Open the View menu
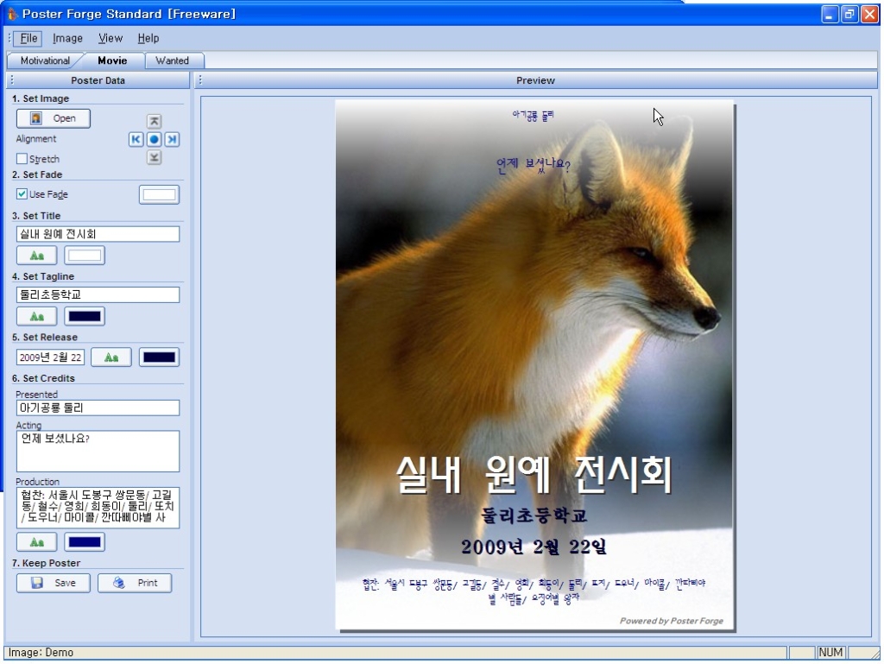884x664 pixels. point(110,38)
